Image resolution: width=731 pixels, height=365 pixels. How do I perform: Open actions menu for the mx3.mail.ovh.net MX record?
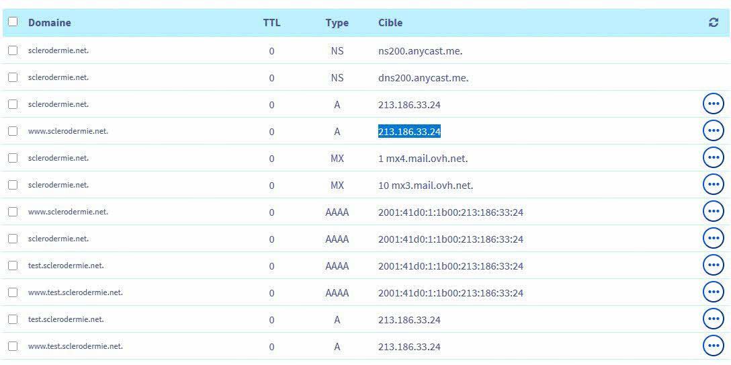pyautogui.click(x=713, y=185)
